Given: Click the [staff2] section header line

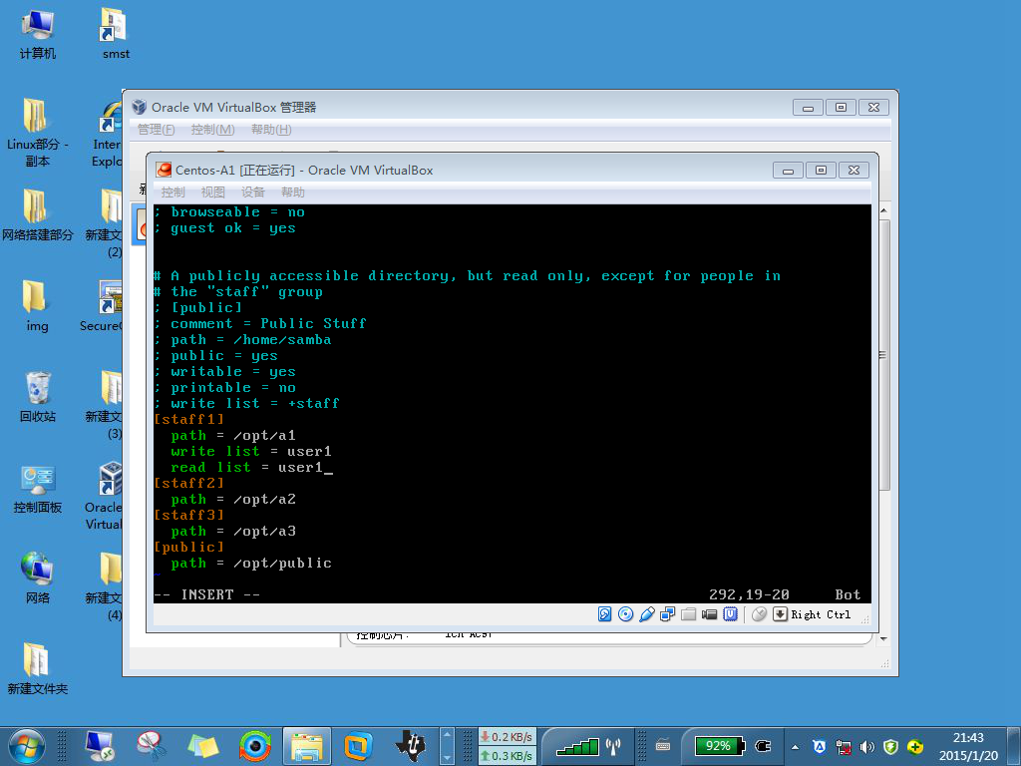Looking at the screenshot, I should pyautogui.click(x=188, y=484).
